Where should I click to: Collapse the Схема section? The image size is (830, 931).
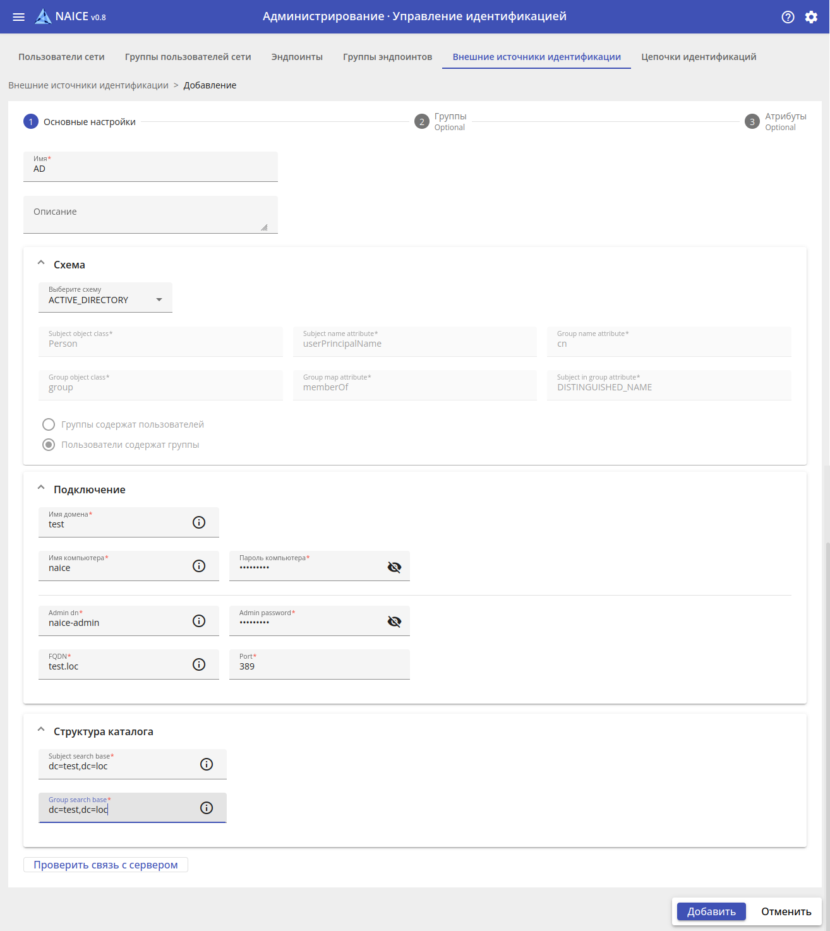click(41, 263)
